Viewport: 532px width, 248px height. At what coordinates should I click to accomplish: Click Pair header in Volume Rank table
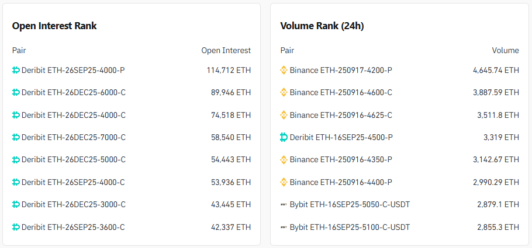click(x=287, y=51)
